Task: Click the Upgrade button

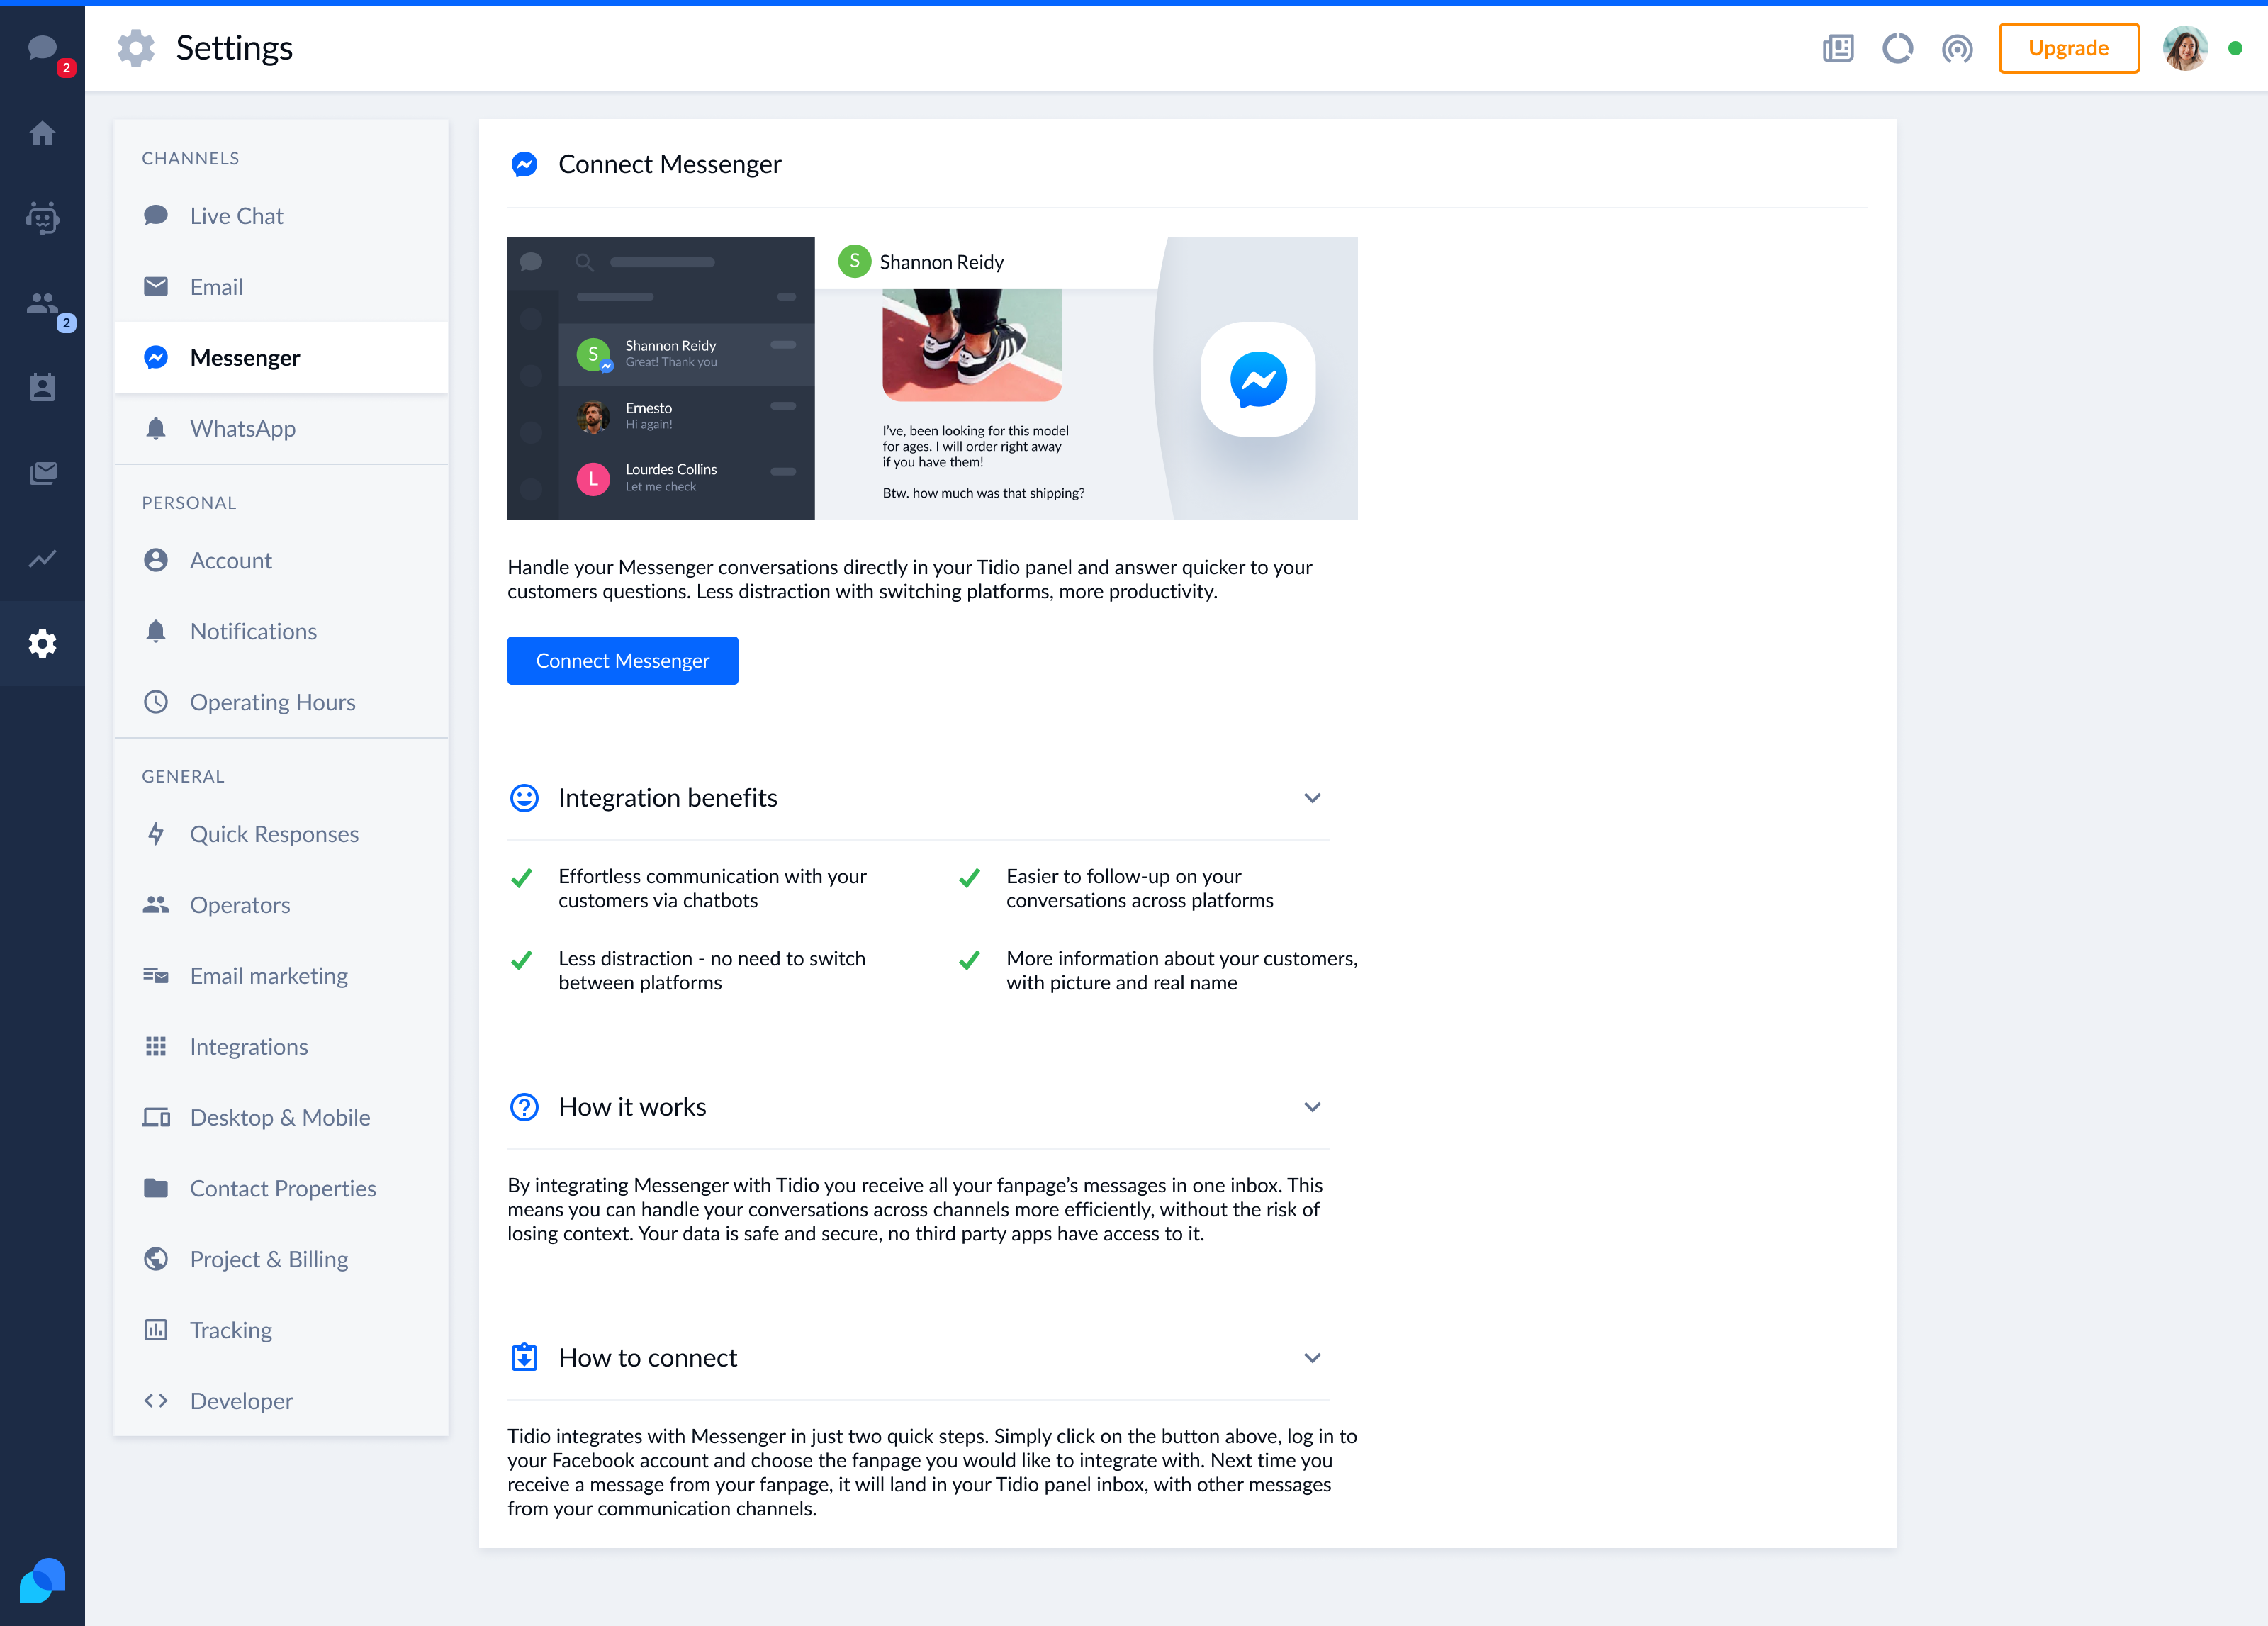Action: point(2068,48)
